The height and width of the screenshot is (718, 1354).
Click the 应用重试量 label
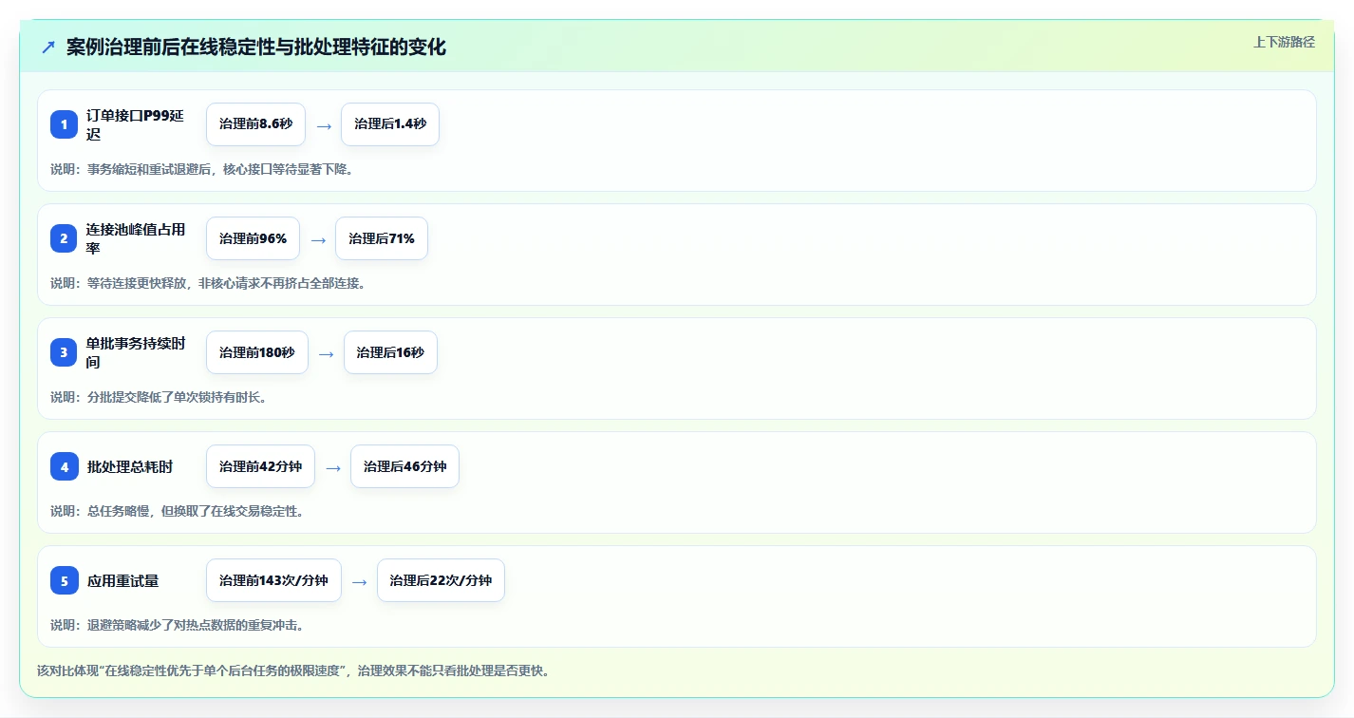[x=122, y=580]
